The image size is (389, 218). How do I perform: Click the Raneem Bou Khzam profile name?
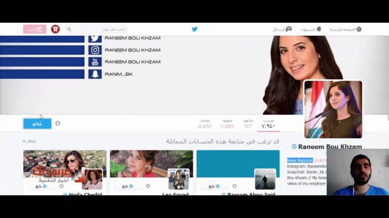(x=330, y=146)
